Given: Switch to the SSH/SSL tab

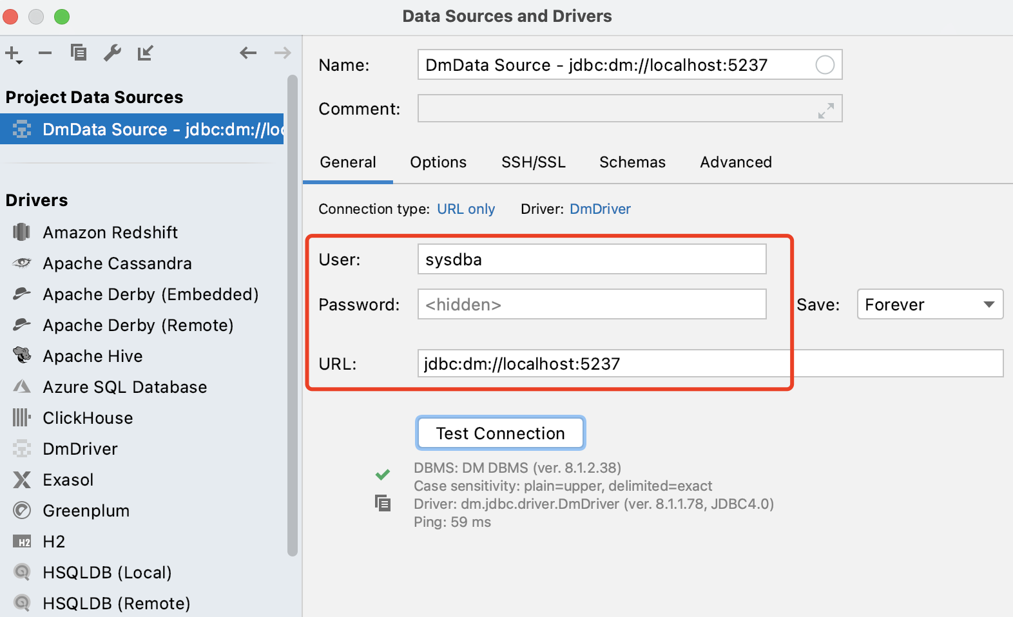Looking at the screenshot, I should pyautogui.click(x=534, y=162).
